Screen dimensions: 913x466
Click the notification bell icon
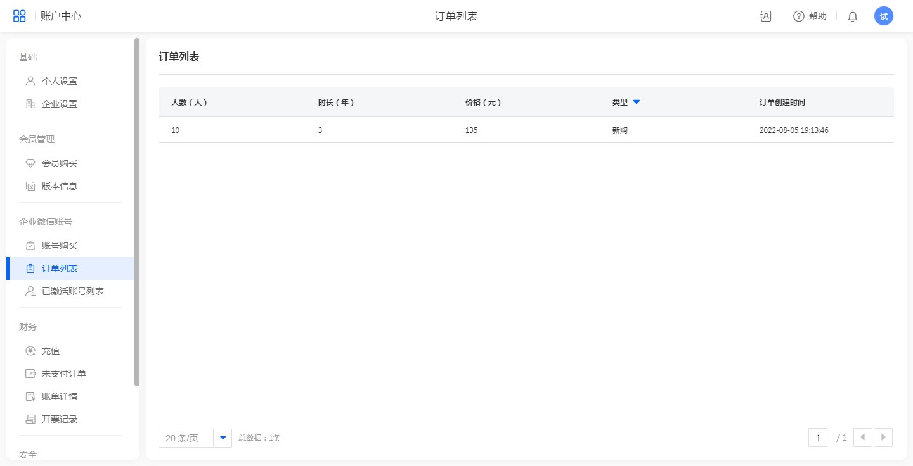[853, 16]
